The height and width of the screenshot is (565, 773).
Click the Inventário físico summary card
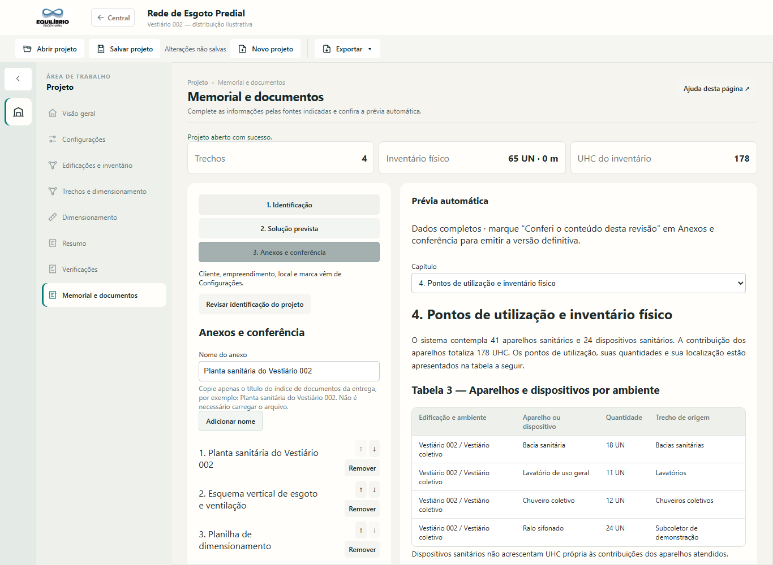(x=472, y=158)
